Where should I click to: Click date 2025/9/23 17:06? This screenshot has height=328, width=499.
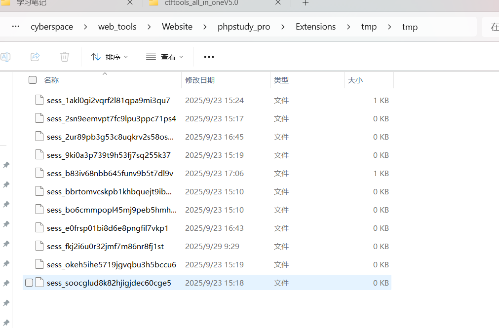click(215, 174)
